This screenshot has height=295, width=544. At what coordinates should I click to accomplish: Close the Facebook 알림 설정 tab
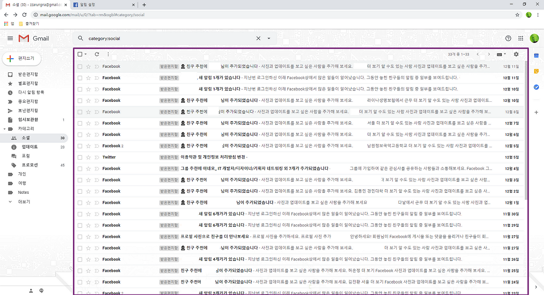click(133, 5)
